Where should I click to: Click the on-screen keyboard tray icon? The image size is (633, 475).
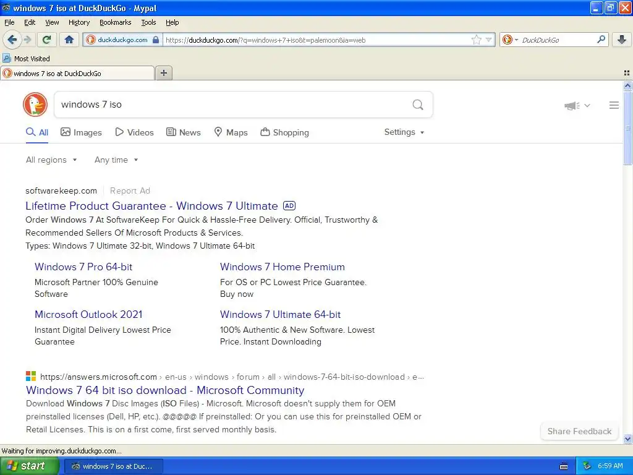564,466
